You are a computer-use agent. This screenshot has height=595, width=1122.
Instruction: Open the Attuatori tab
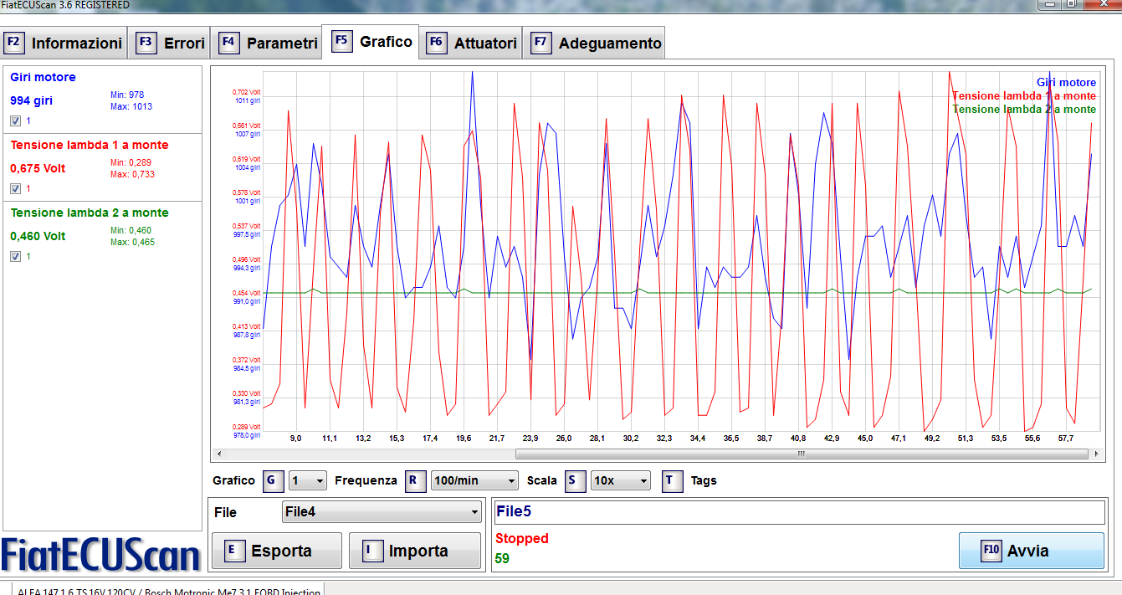point(472,43)
